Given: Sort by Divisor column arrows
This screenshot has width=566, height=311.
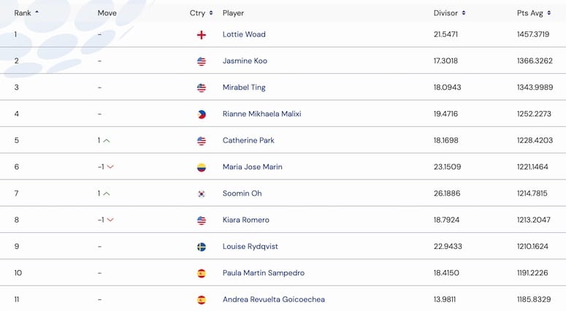Looking at the screenshot, I should click(x=464, y=13).
